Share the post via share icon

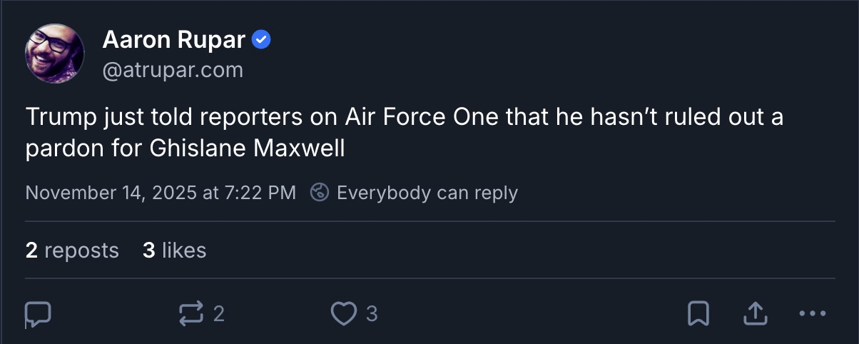point(755,314)
